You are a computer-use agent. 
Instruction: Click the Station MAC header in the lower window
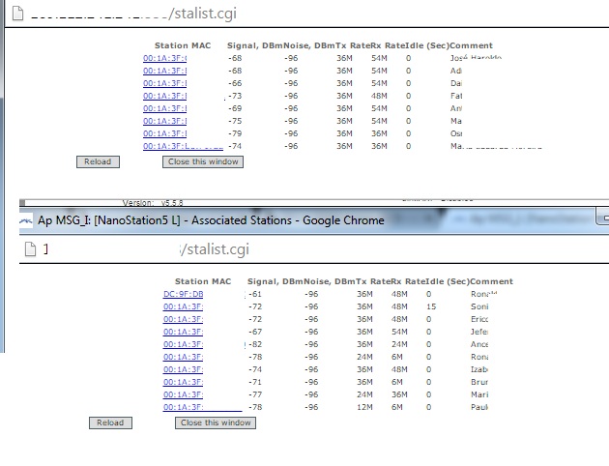click(x=203, y=281)
